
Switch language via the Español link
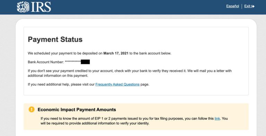point(233,6)
